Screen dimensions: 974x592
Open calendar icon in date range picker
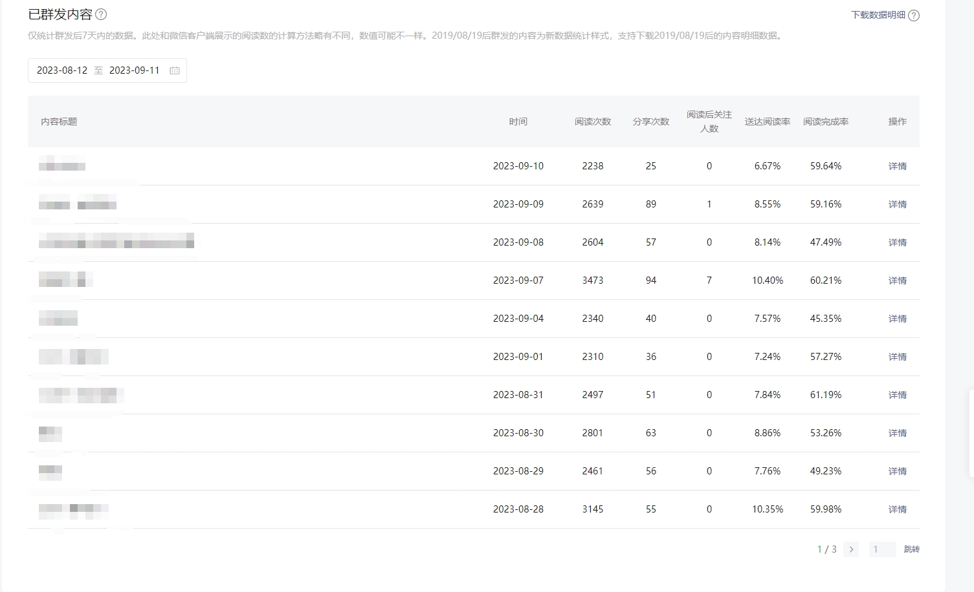point(175,70)
